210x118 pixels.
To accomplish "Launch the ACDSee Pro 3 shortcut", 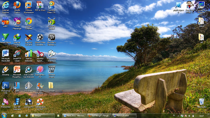I will 29,104.
